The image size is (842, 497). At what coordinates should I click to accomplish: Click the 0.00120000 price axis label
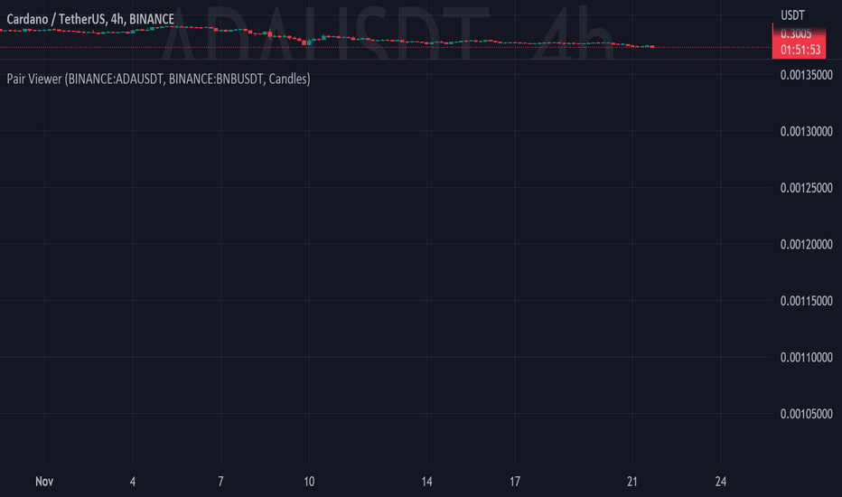(x=807, y=245)
